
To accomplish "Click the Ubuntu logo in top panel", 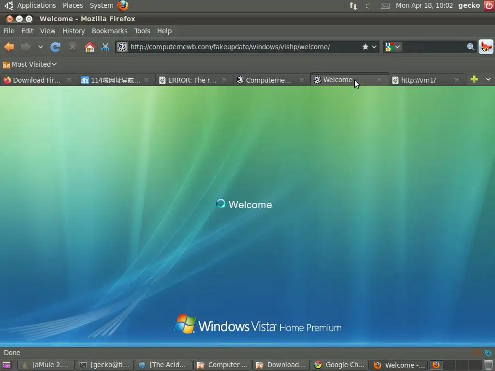I will pos(9,5).
